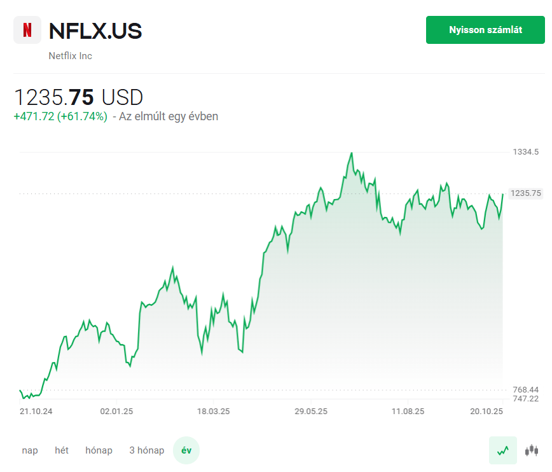The height and width of the screenshot is (472, 552).
Task: Click the 1235.75 price label on axis
Action: point(526,193)
